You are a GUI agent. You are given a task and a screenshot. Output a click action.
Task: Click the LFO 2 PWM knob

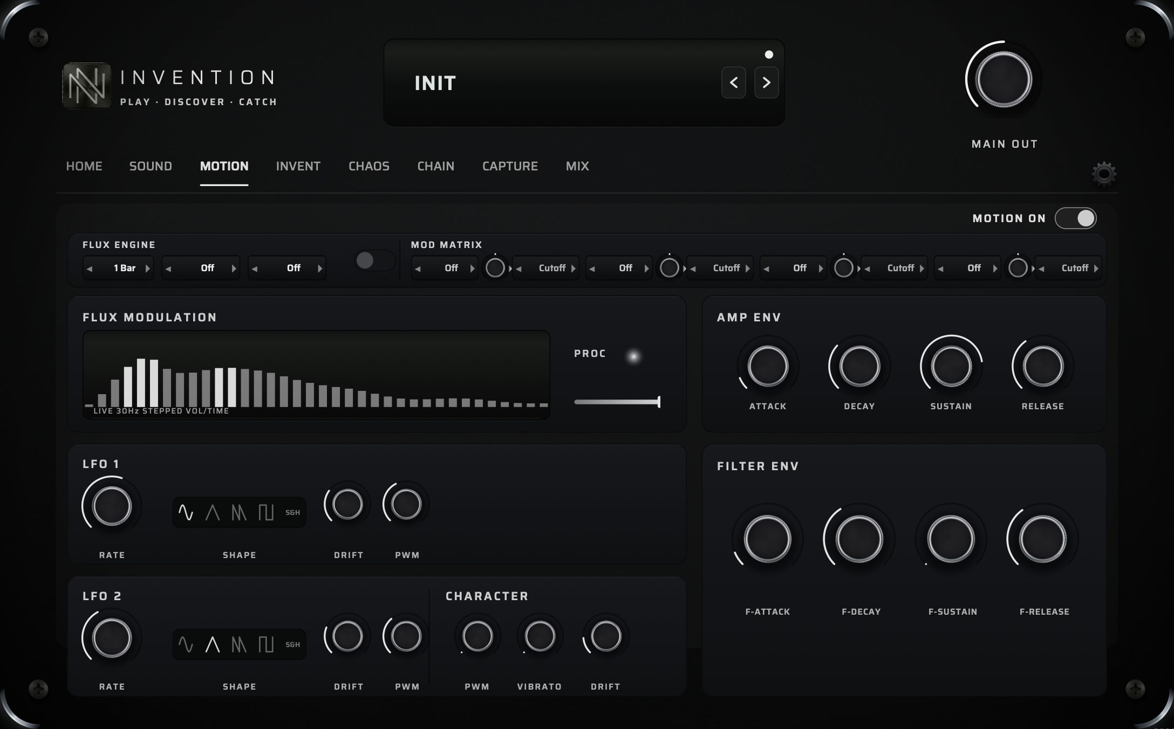pyautogui.click(x=406, y=636)
